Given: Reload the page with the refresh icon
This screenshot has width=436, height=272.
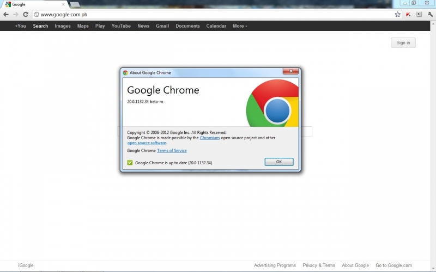Looking at the screenshot, I should (26, 15).
